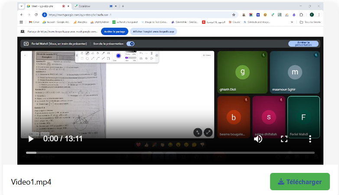
Task: Mute the video player volume
Action: point(258,139)
